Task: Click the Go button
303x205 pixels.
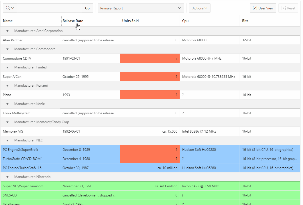Action: (x=87, y=8)
